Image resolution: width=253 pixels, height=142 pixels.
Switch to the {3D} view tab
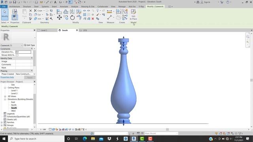click(x=85, y=30)
